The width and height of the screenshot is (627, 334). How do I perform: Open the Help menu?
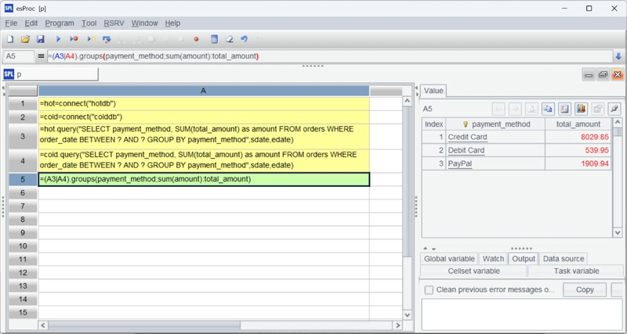(172, 23)
